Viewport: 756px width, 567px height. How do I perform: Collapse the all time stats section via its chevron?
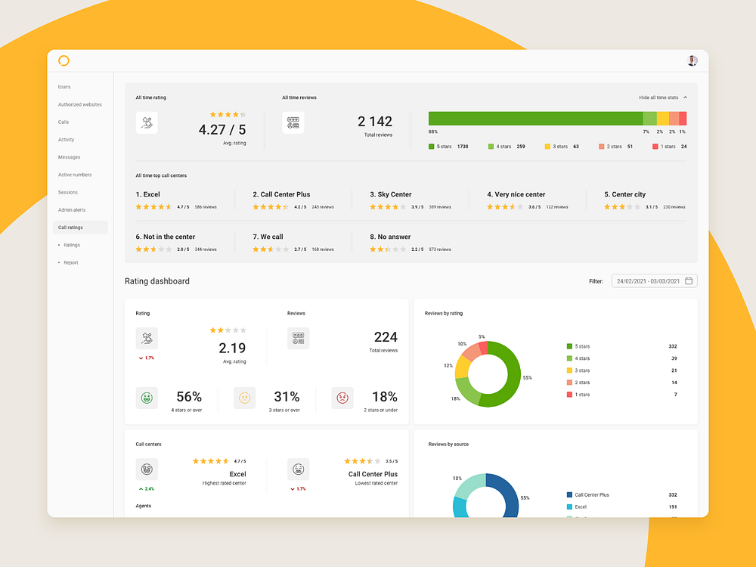click(x=686, y=98)
